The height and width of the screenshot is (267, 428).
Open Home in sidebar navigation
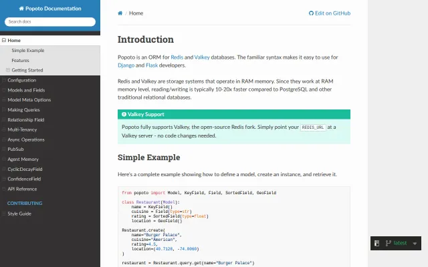pyautogui.click(x=14, y=40)
